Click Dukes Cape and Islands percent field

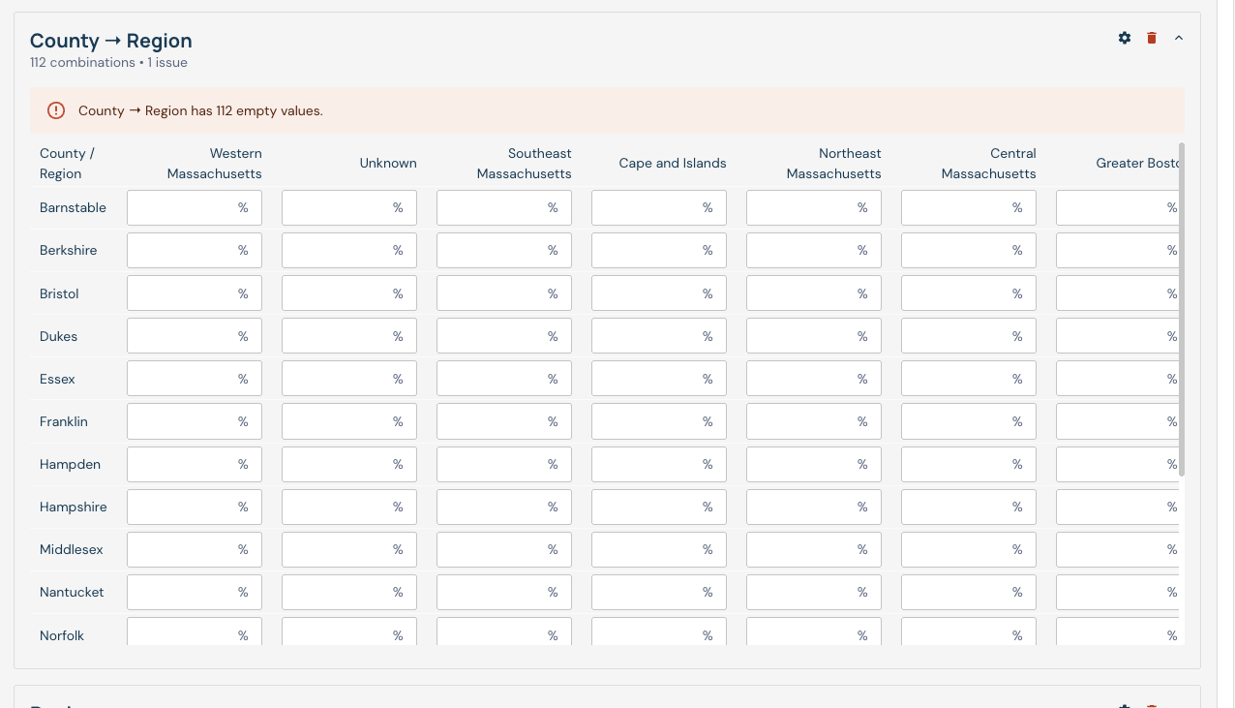click(659, 336)
